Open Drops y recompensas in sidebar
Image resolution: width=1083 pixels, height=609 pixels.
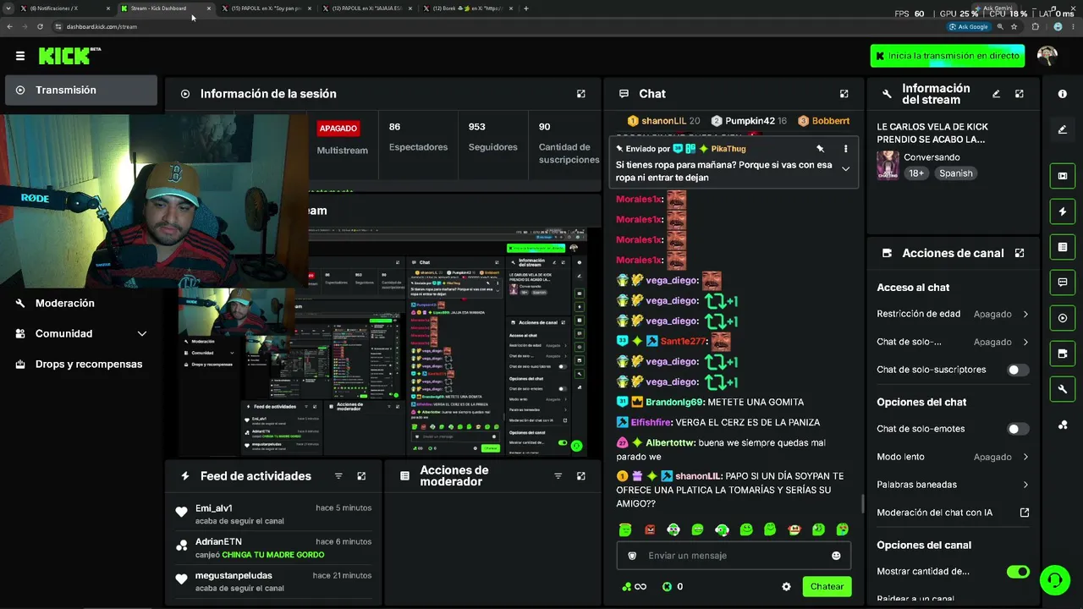[x=80, y=364]
